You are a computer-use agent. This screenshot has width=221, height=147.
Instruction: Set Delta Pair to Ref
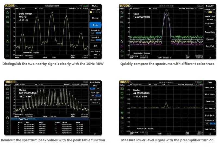[93, 33]
